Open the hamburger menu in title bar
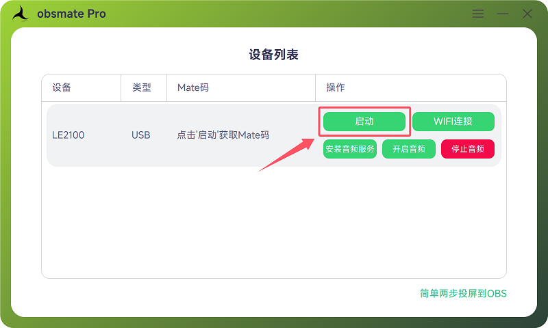The width and height of the screenshot is (548, 328). (x=477, y=14)
